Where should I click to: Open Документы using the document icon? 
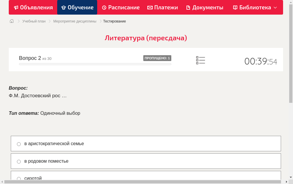(189, 7)
